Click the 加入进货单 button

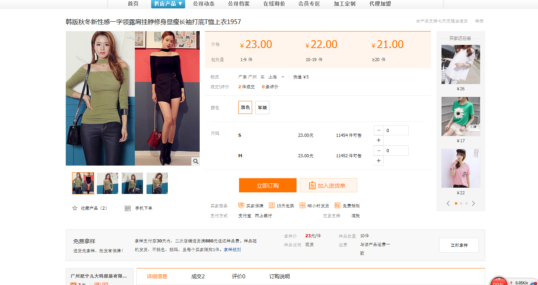point(328,185)
